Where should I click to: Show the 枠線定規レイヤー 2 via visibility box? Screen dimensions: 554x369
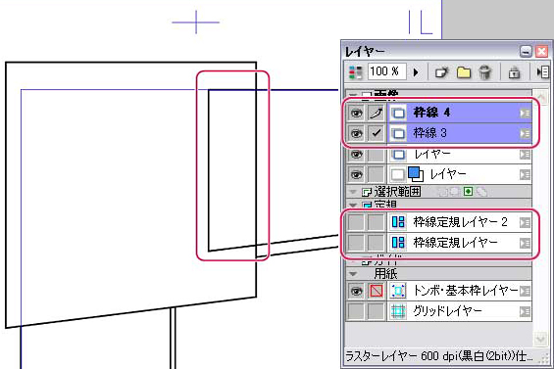(356, 222)
